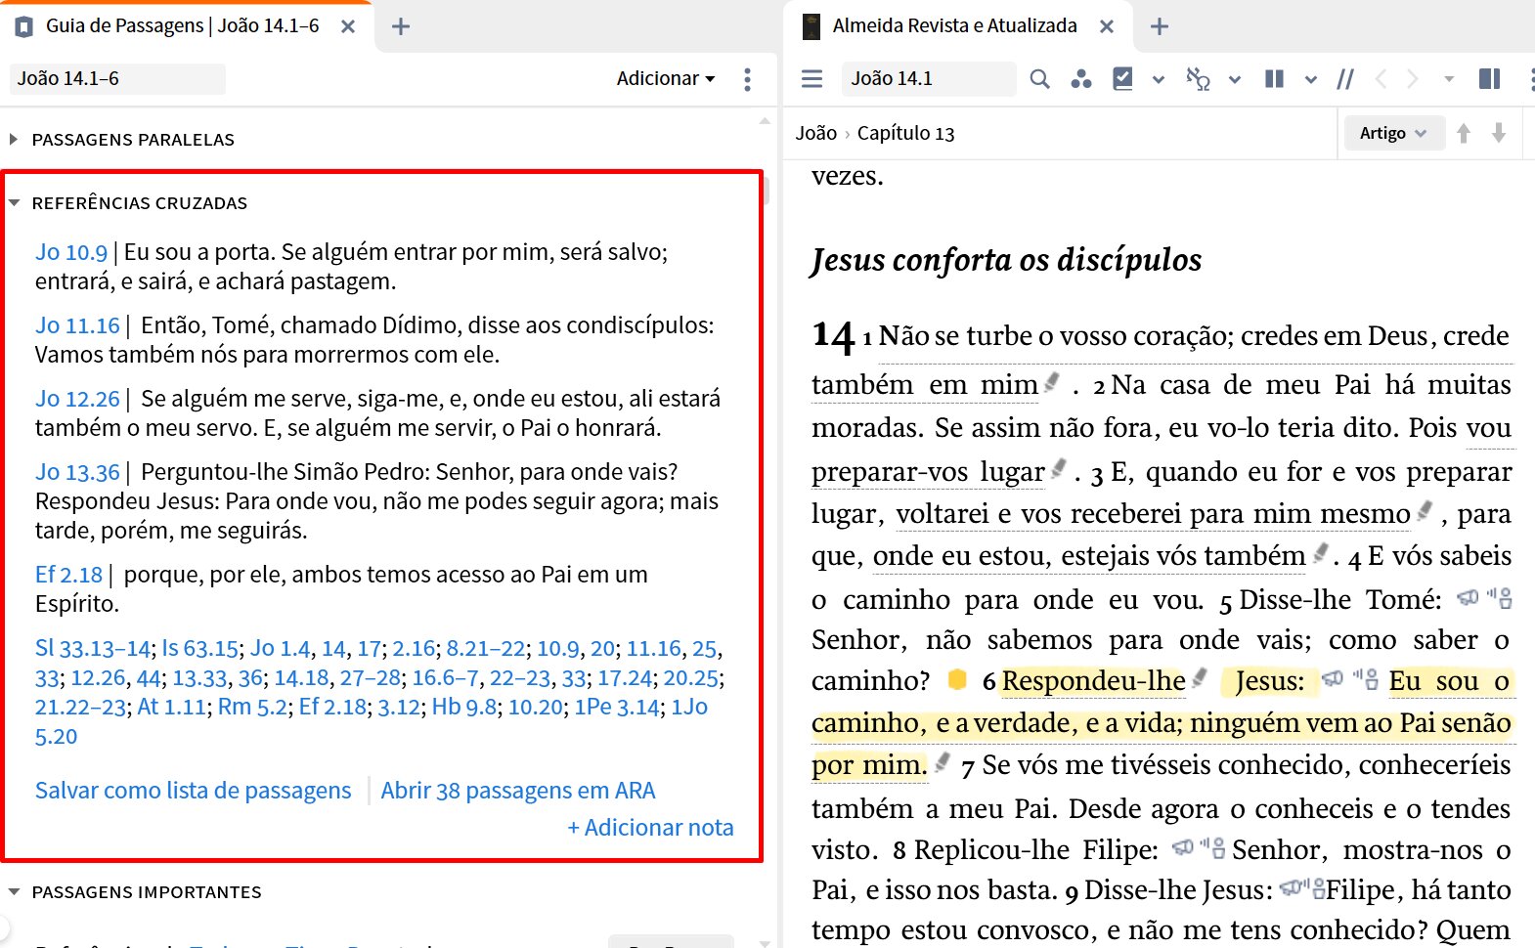Open navigation history dropdown arrow

point(1449,79)
